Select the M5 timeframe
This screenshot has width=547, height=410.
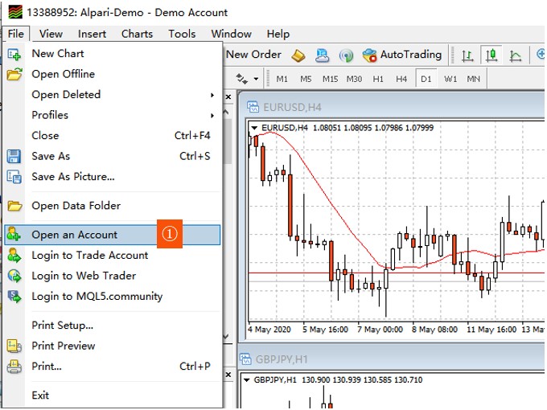point(306,79)
